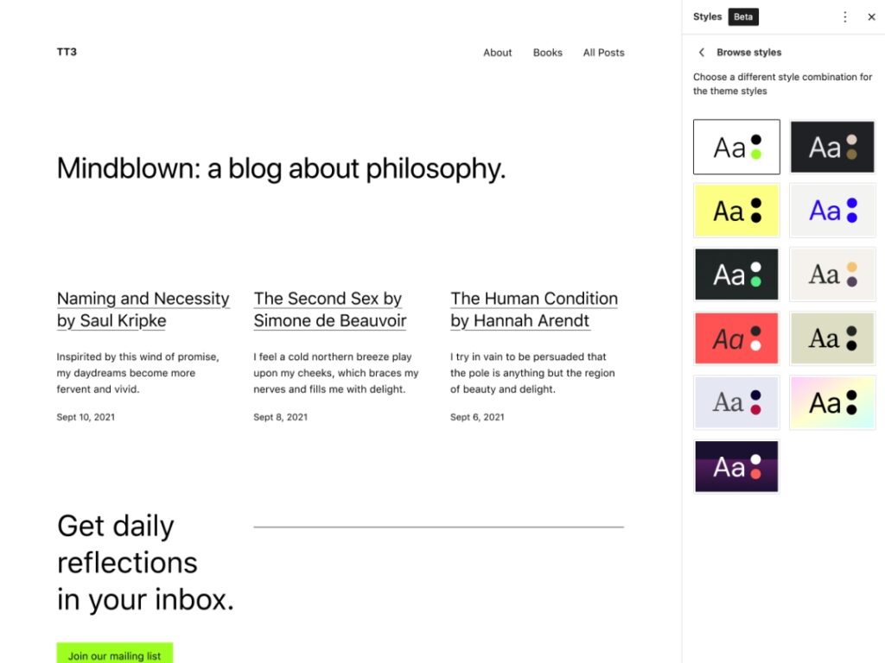Select the dark style variation with tan dot
The image size is (885, 663).
point(832,146)
